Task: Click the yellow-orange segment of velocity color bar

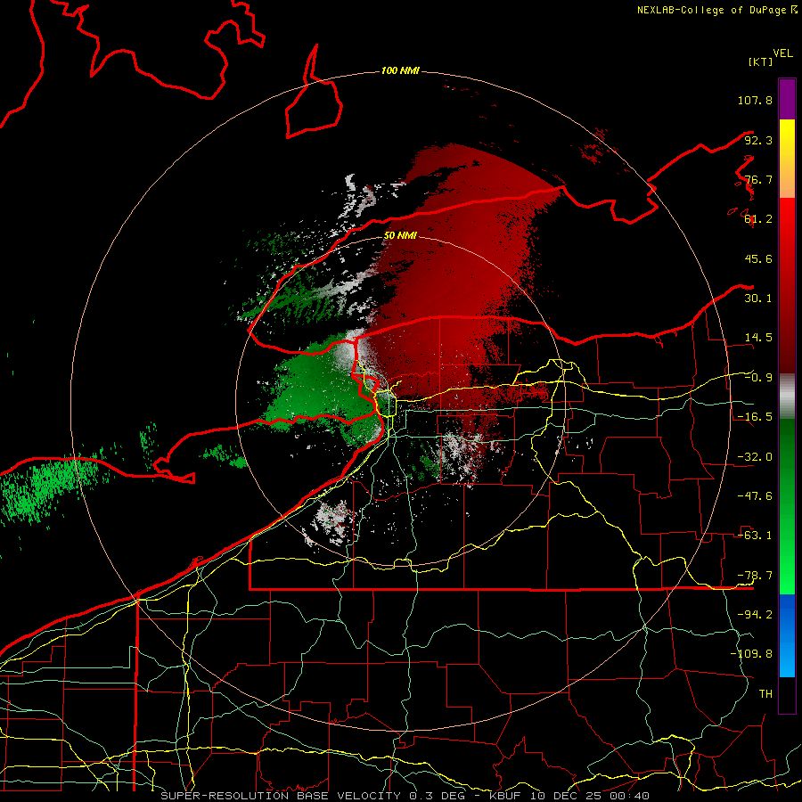Action: point(787,159)
